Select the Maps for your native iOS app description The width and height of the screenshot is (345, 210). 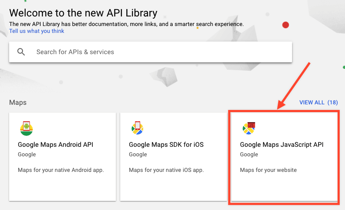tap(166, 170)
